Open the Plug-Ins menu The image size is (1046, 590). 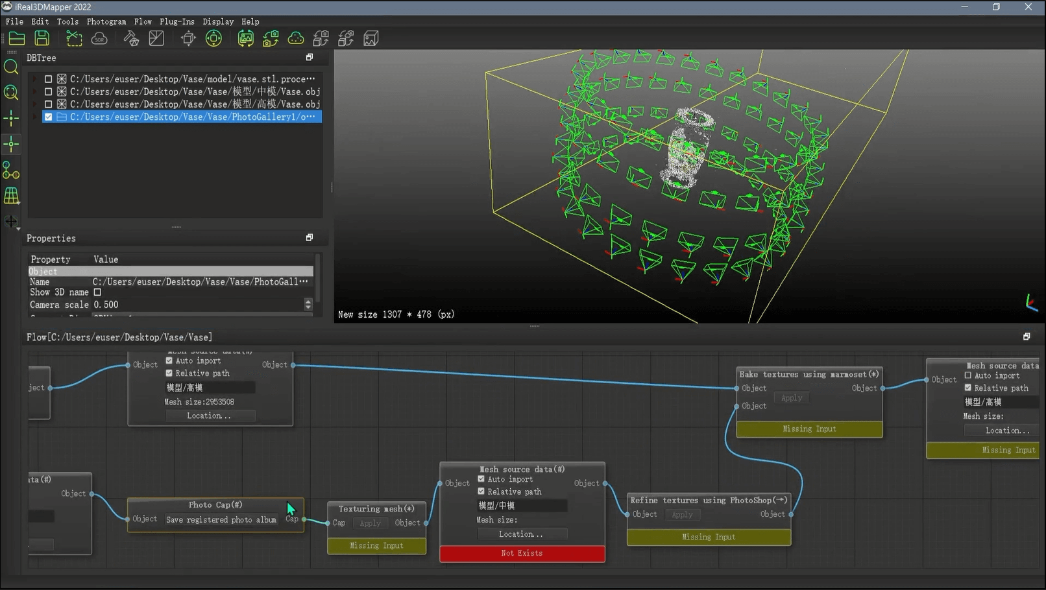(177, 21)
